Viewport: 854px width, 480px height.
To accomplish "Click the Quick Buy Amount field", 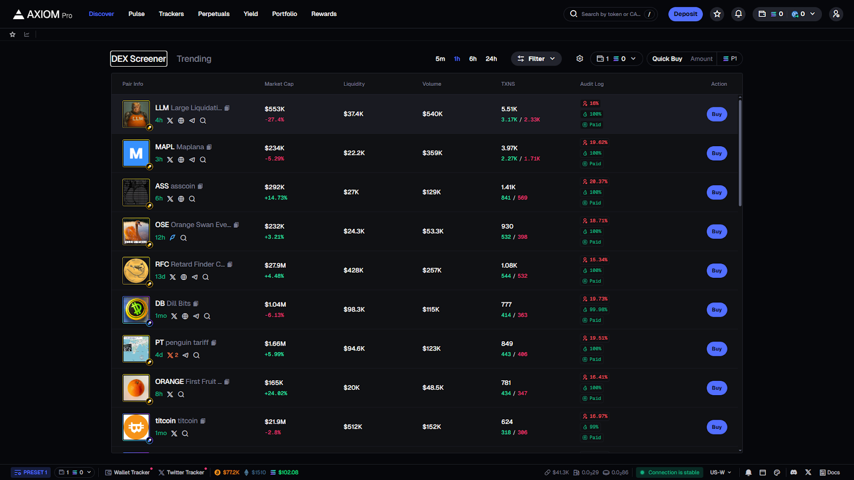I will [701, 59].
